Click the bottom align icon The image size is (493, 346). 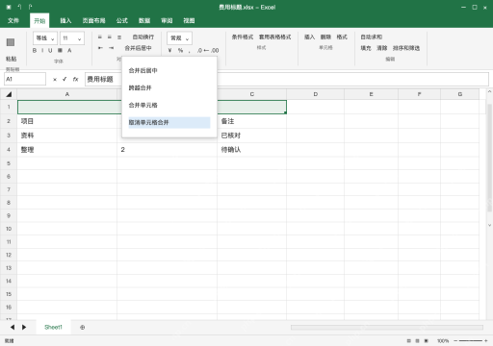tap(119, 37)
